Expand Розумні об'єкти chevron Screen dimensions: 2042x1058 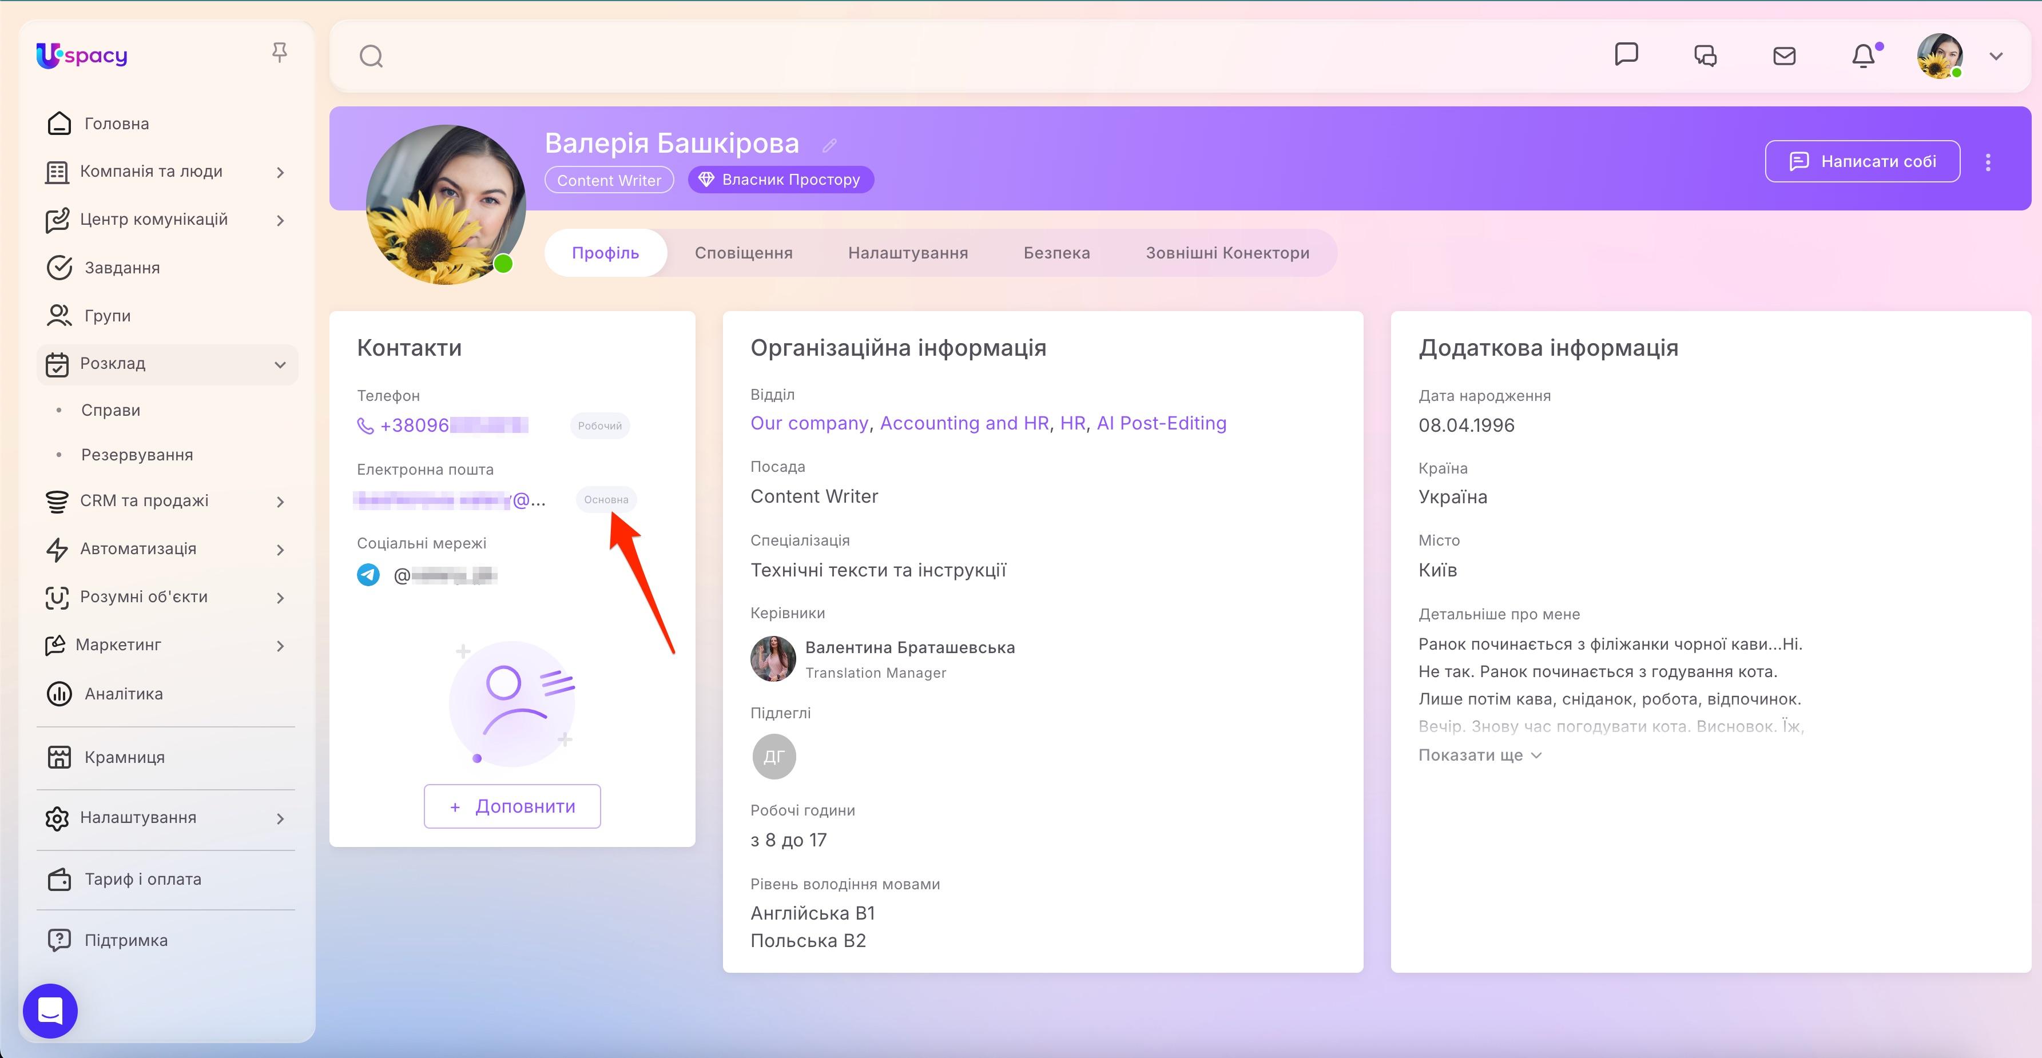point(280,598)
